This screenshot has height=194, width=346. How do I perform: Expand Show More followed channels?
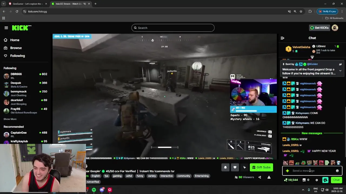pos(10,119)
